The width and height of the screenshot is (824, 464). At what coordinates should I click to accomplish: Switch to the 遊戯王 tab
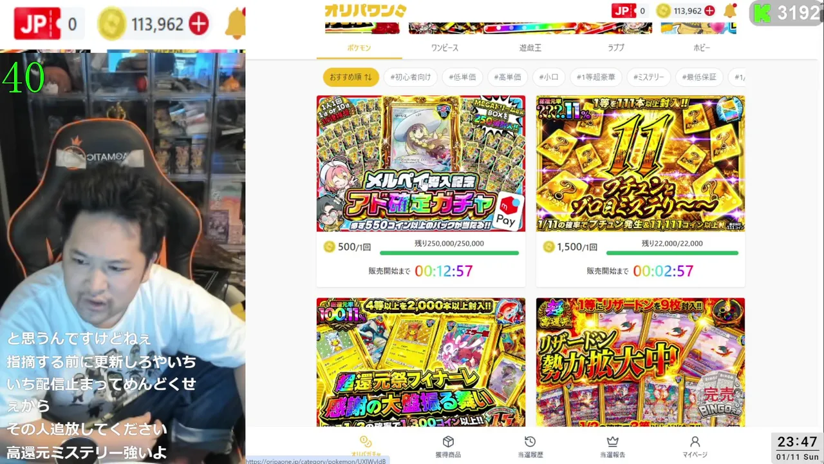pos(530,48)
